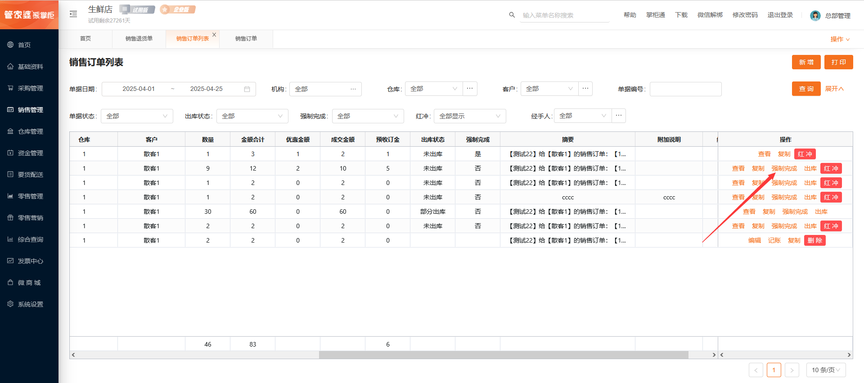864x383 pixels.
Task: Expand the 出库状态 dropdown
Action: (252, 116)
